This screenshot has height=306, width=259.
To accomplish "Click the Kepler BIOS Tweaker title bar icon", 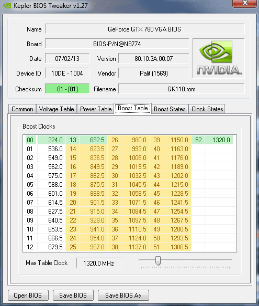I will click(x=7, y=5).
